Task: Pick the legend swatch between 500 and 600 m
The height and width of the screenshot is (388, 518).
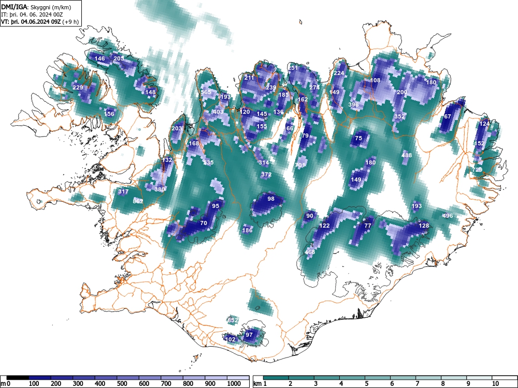Action: (x=128, y=378)
